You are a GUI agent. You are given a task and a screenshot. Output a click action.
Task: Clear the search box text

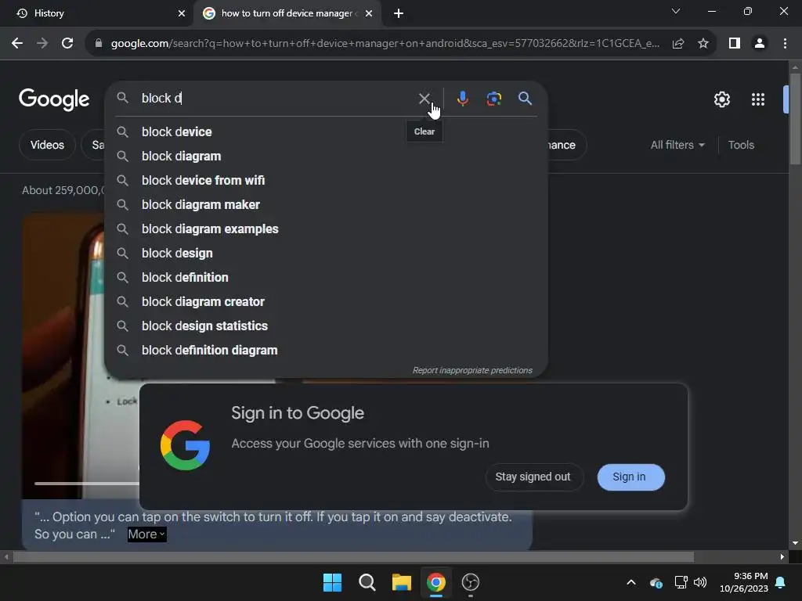point(424,98)
